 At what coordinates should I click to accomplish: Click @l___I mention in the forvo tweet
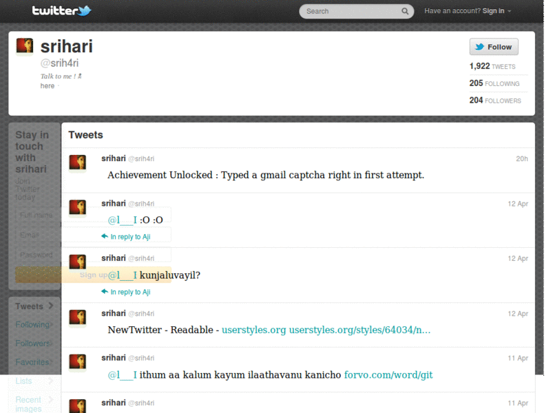click(123, 375)
